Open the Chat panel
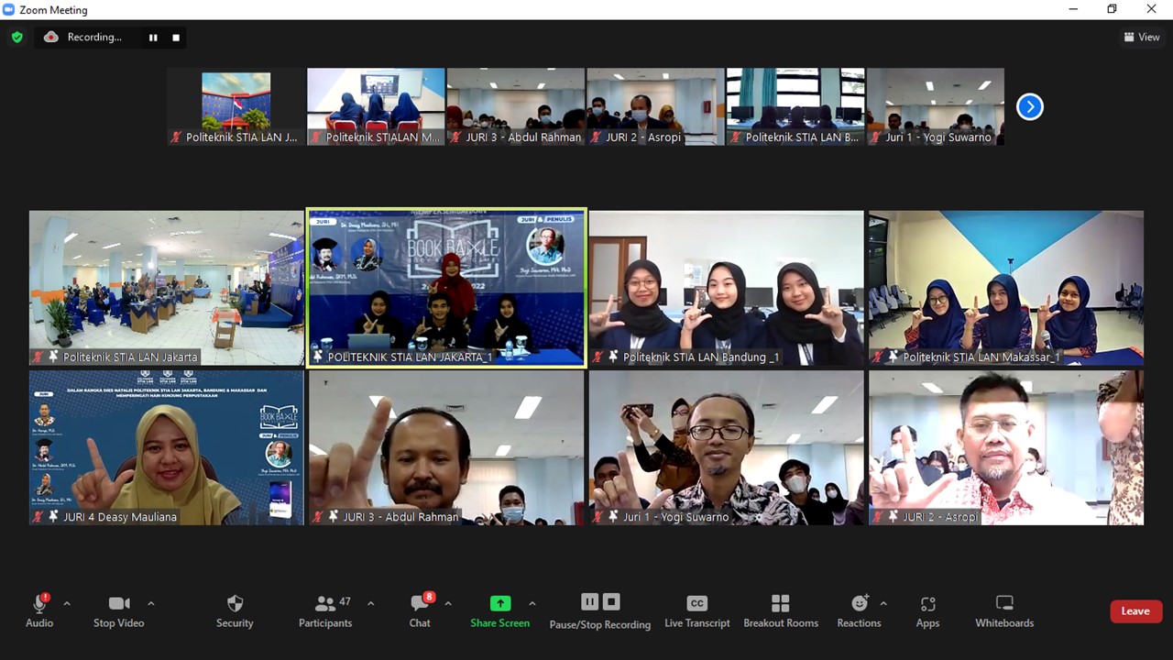The height and width of the screenshot is (660, 1173). 420,610
